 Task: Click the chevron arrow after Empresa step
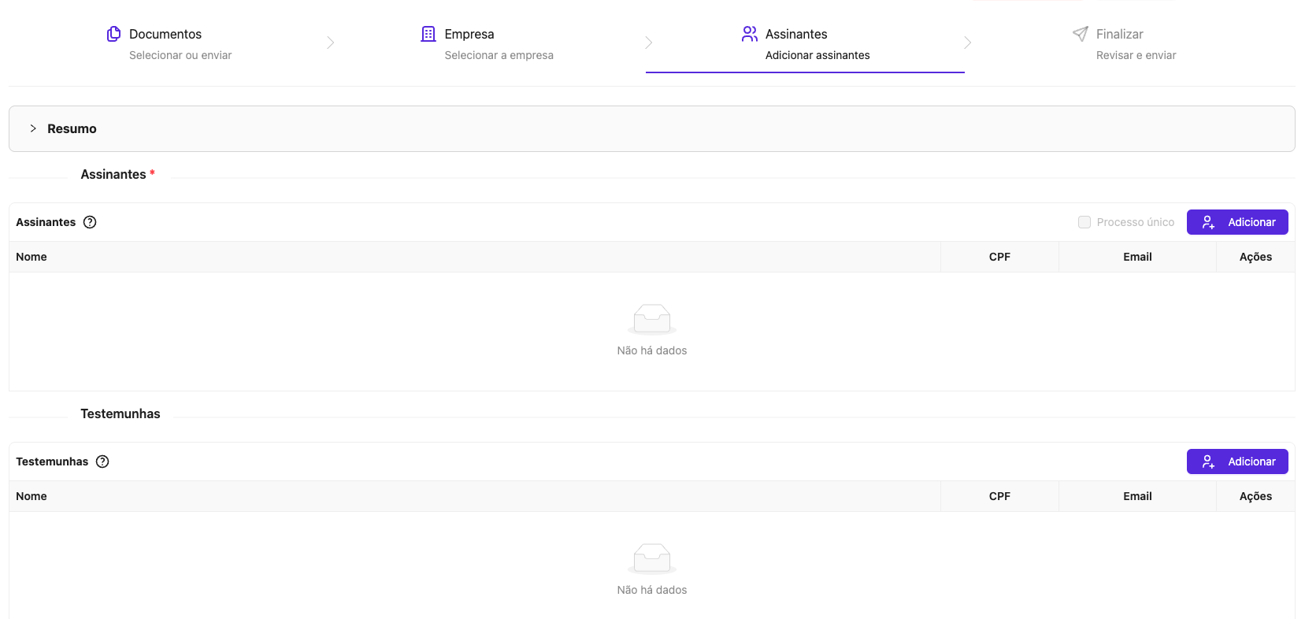coord(649,43)
